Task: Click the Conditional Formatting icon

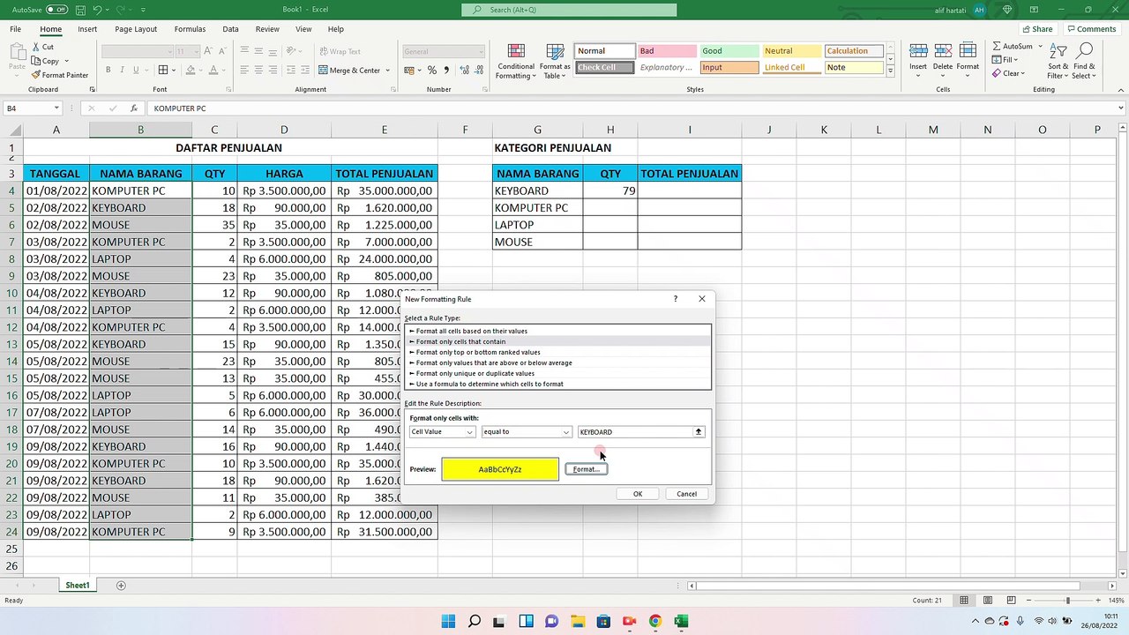Action: [516, 53]
